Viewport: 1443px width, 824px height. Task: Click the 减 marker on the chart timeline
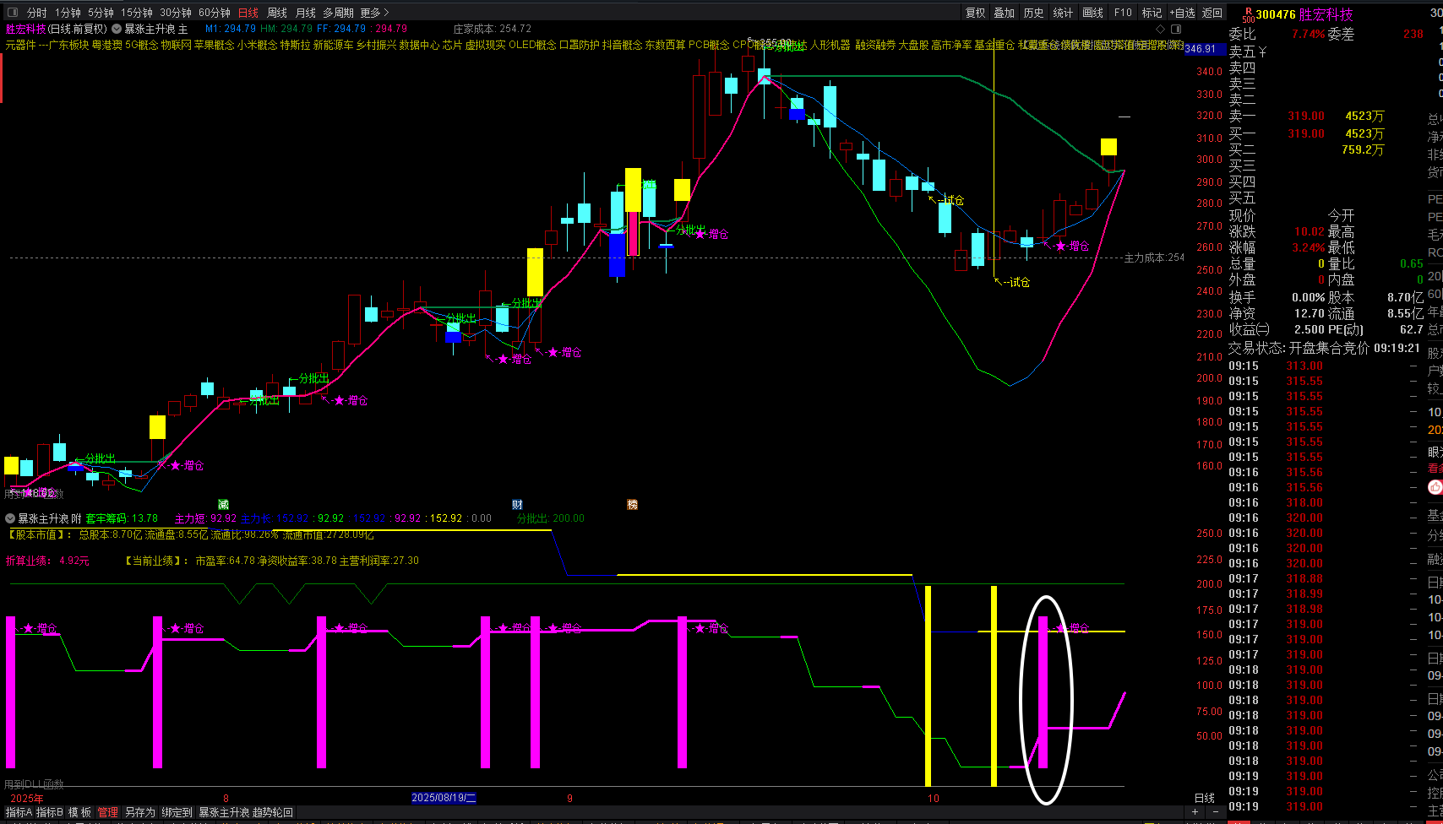point(223,505)
